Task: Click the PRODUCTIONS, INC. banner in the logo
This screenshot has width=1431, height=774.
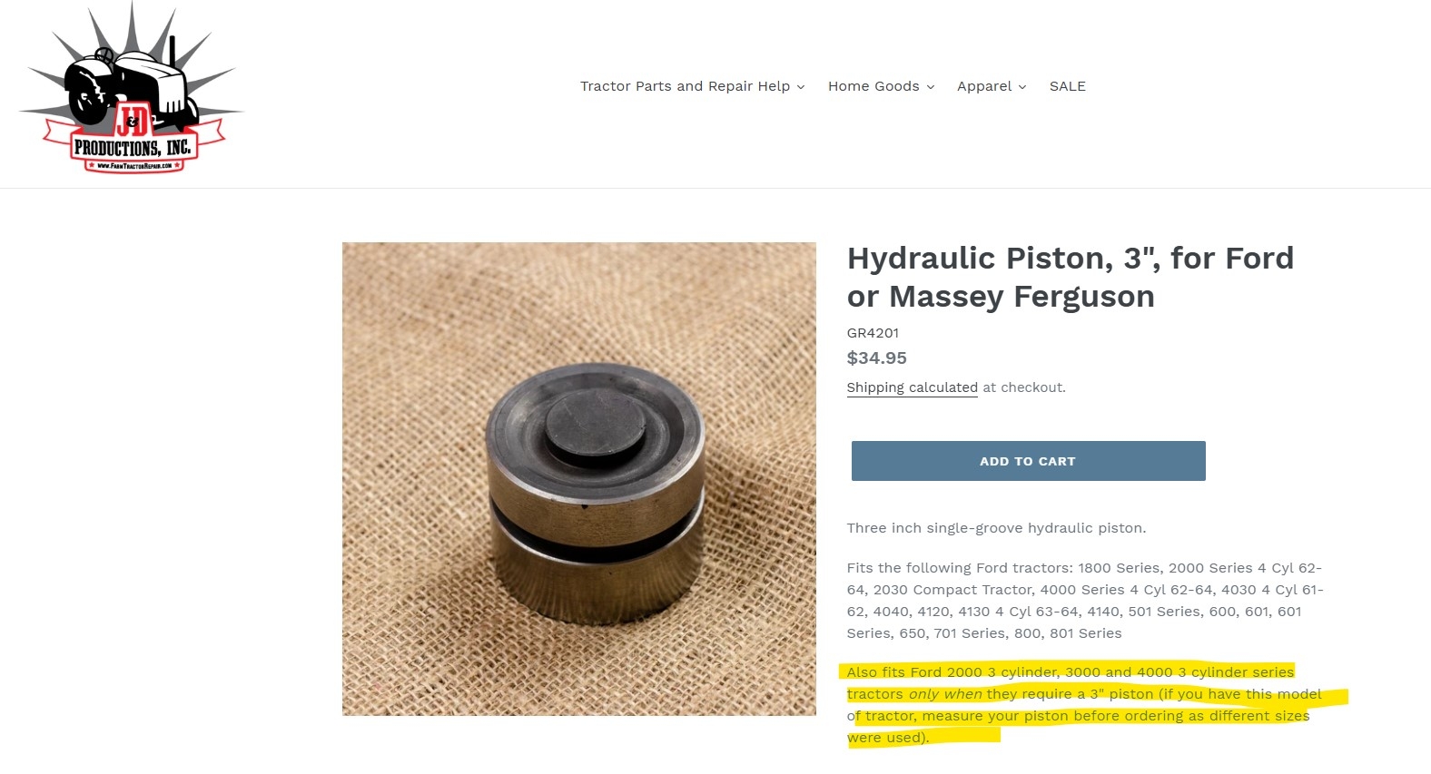Action: [x=133, y=147]
